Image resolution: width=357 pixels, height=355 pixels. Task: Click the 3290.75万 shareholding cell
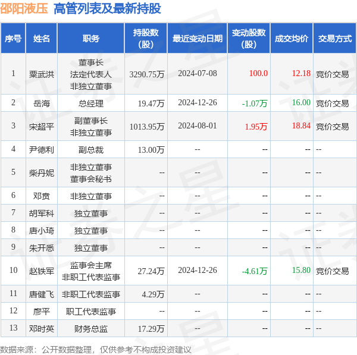point(146,74)
